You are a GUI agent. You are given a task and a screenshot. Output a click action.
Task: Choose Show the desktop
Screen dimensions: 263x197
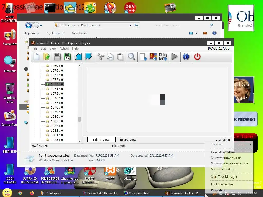tap(223, 169)
